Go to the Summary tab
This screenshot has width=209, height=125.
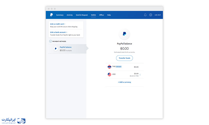(x=60, y=15)
